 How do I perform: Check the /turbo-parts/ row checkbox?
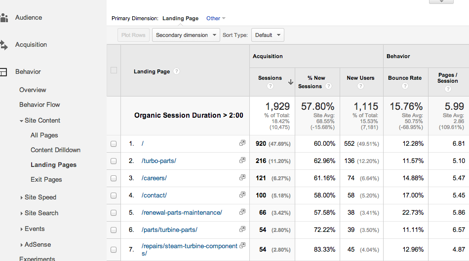[114, 161]
